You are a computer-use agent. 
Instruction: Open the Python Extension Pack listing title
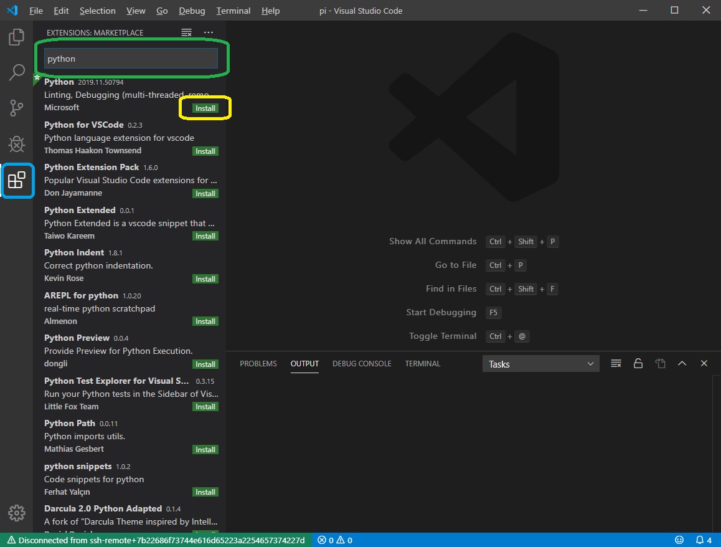tap(92, 167)
